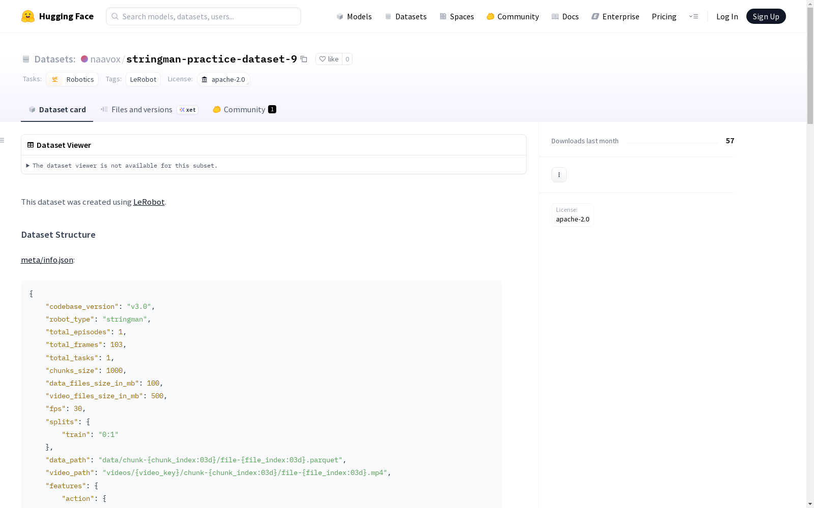Click the xet badge on Files tab

click(x=187, y=110)
